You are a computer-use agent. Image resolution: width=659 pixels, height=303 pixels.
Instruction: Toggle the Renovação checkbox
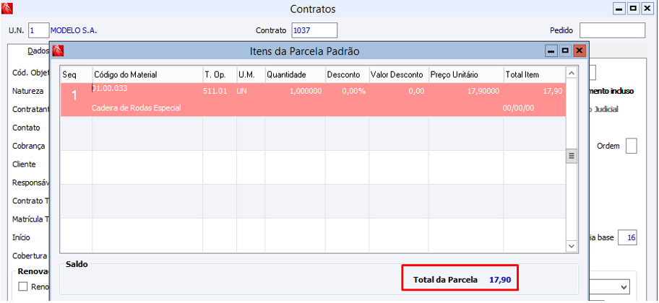click(23, 287)
